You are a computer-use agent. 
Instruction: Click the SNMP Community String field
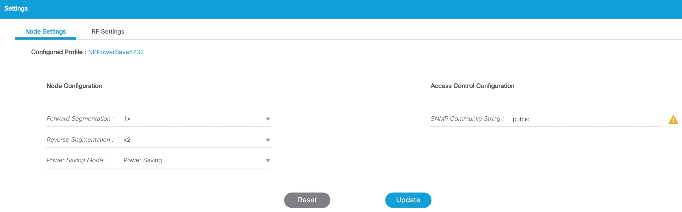pos(586,119)
